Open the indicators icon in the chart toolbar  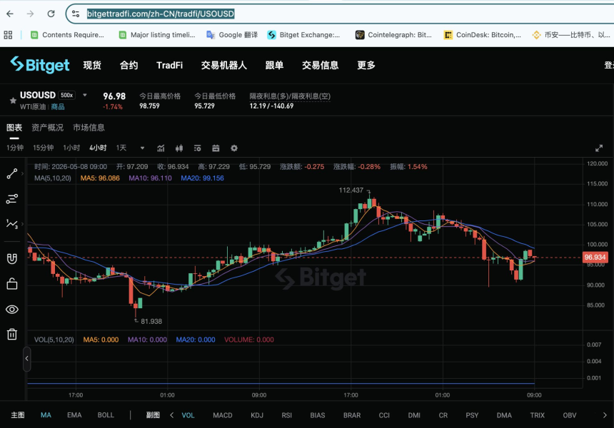point(161,148)
